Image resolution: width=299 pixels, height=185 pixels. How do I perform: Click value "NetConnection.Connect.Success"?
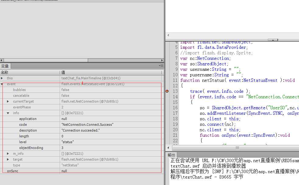(x=87, y=125)
